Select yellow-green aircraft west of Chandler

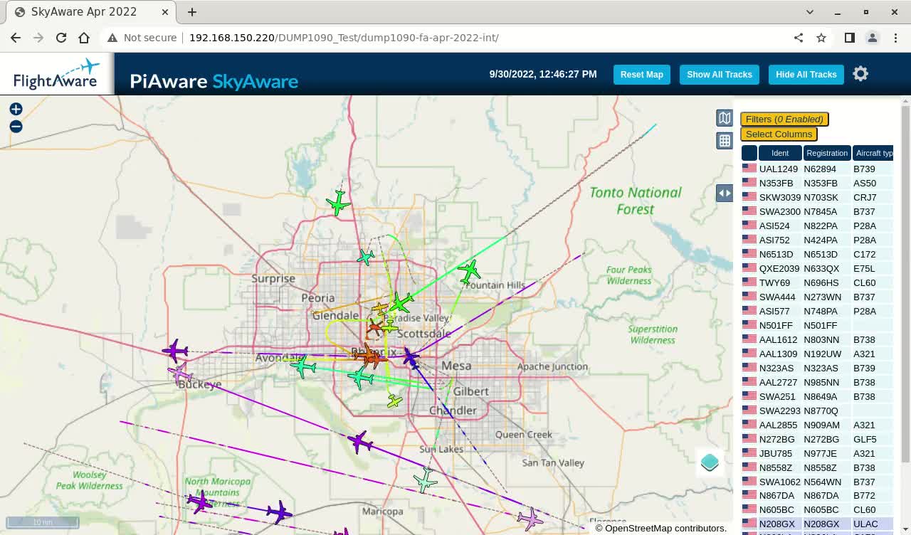coord(395,401)
